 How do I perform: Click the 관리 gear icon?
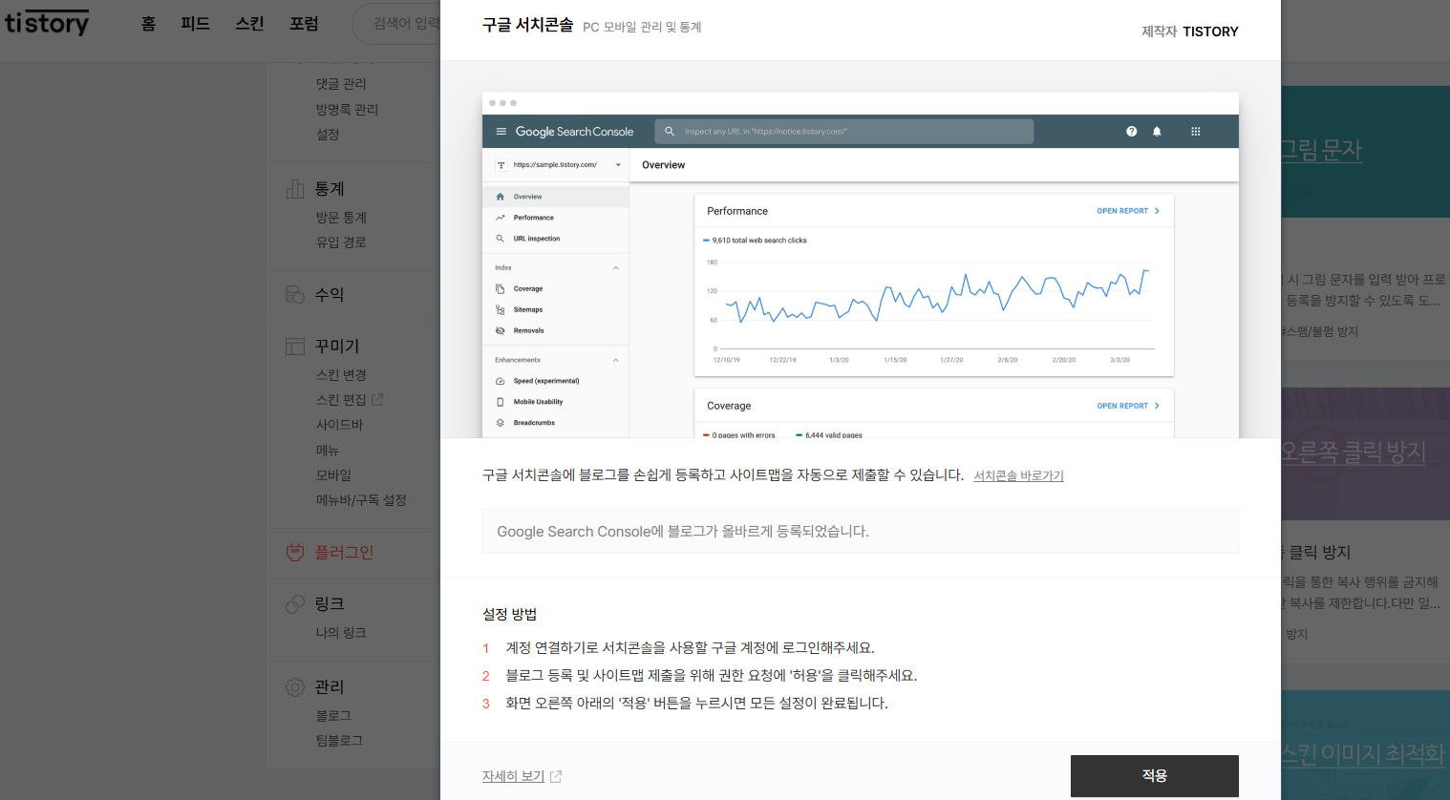pyautogui.click(x=295, y=686)
